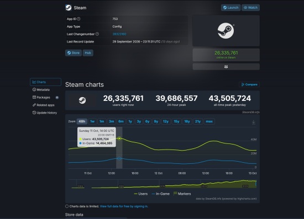Open the changenumber link 30323160
The width and height of the screenshot is (304, 219).
[x=119, y=34]
